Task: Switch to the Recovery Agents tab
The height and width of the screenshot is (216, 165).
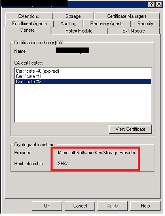Action: [107, 24]
